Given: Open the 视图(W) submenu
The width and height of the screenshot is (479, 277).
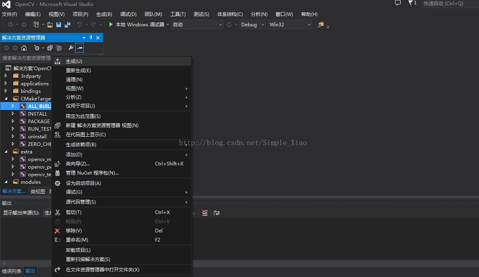Looking at the screenshot, I should coord(121,88).
